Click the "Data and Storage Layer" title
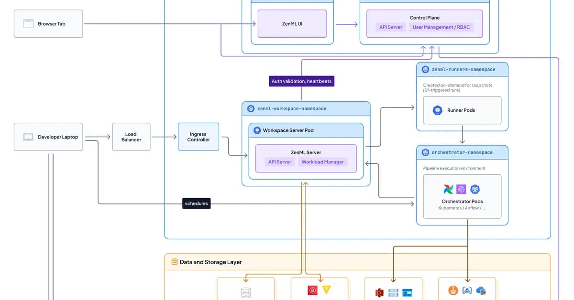 coord(211,262)
